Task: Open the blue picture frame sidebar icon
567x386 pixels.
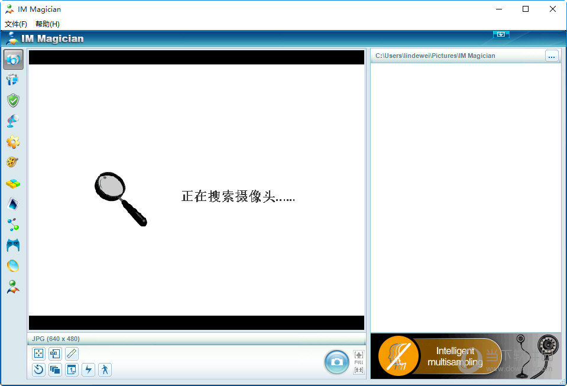Action: tap(13, 204)
